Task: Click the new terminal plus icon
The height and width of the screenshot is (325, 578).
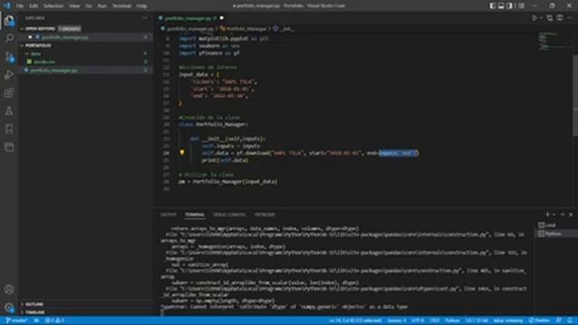Action: tap(547, 215)
